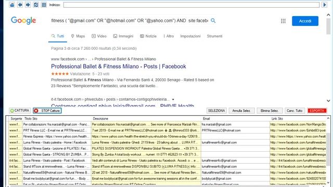Click the SELEZIONA button
Image resolution: width=333 pixels, height=187 pixels.
[216, 111]
